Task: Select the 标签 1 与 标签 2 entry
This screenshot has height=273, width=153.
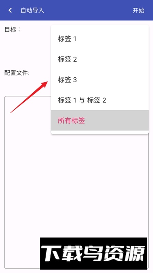Action: (x=100, y=100)
